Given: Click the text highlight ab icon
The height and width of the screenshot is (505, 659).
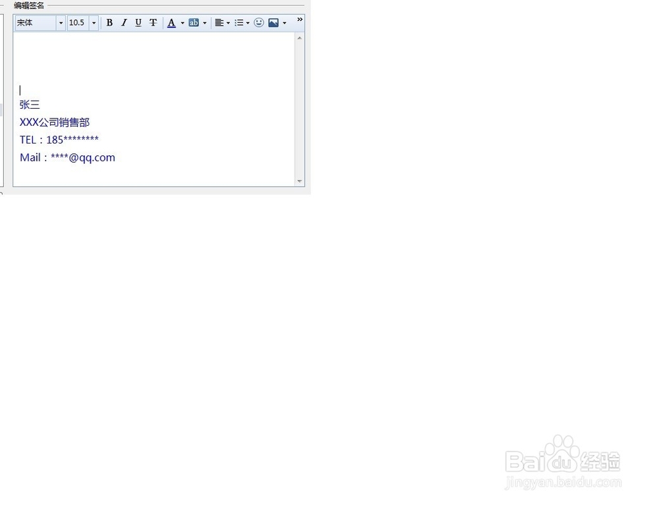Looking at the screenshot, I should point(194,22).
